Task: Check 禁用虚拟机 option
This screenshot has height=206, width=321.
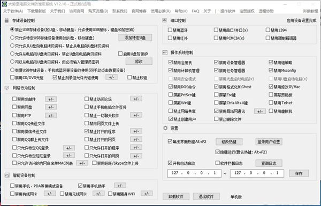Action: coord(271,111)
